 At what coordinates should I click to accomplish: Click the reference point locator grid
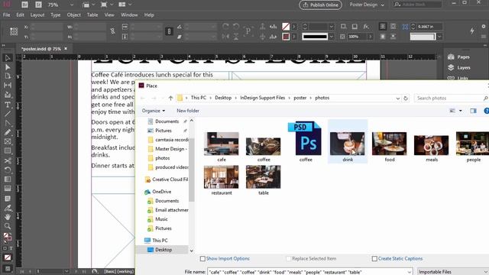(x=14, y=31)
